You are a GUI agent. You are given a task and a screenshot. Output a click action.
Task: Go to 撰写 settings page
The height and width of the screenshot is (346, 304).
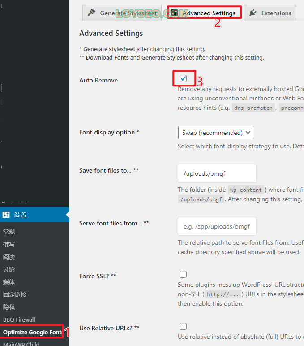tap(9, 244)
